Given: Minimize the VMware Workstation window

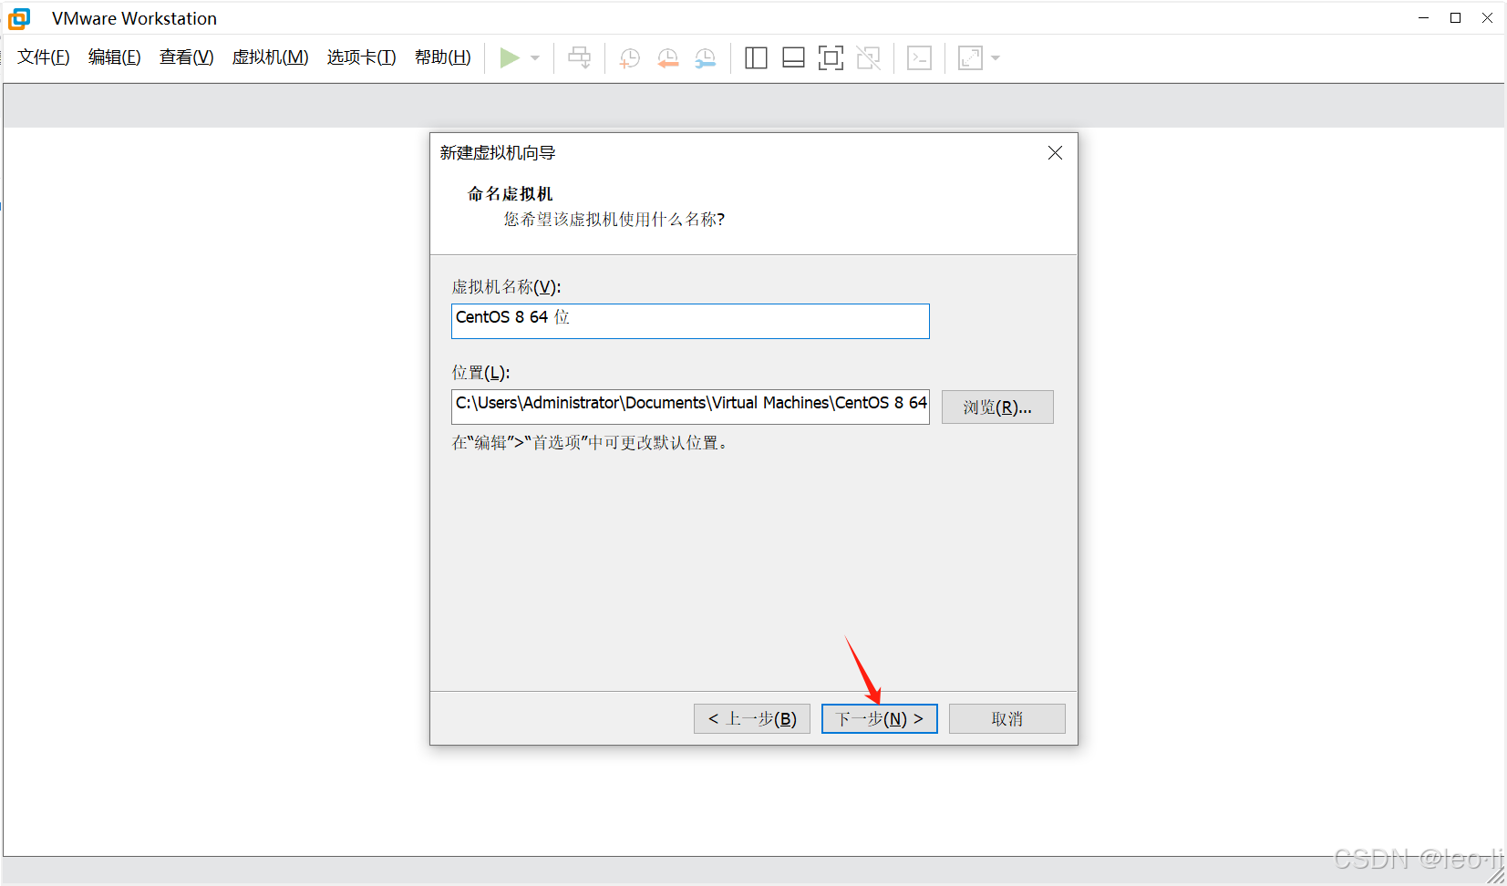Looking at the screenshot, I should pos(1423,18).
